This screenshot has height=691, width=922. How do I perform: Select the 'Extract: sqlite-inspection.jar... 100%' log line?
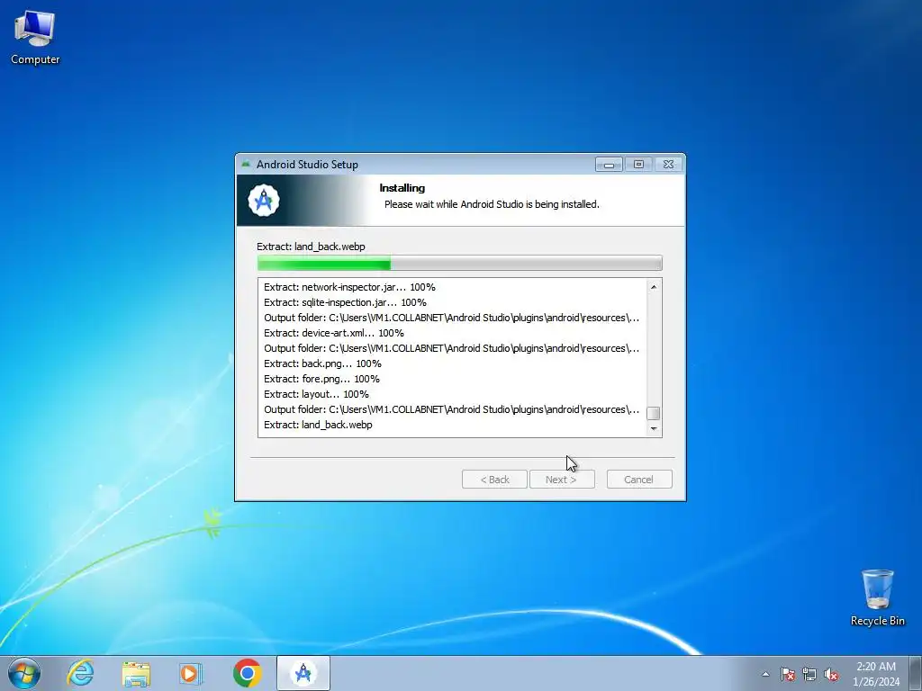point(345,302)
